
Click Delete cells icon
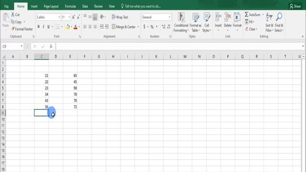point(228,17)
